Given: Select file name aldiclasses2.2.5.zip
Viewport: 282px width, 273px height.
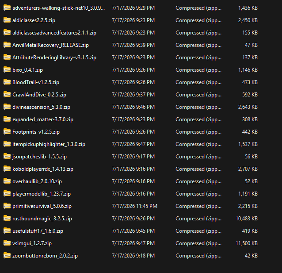Looking at the screenshot, I should 34,20.
